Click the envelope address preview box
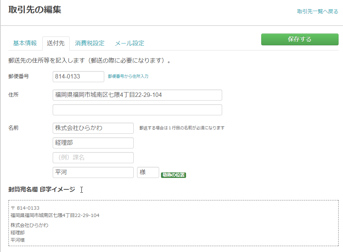343x252 pixels. coord(174,223)
